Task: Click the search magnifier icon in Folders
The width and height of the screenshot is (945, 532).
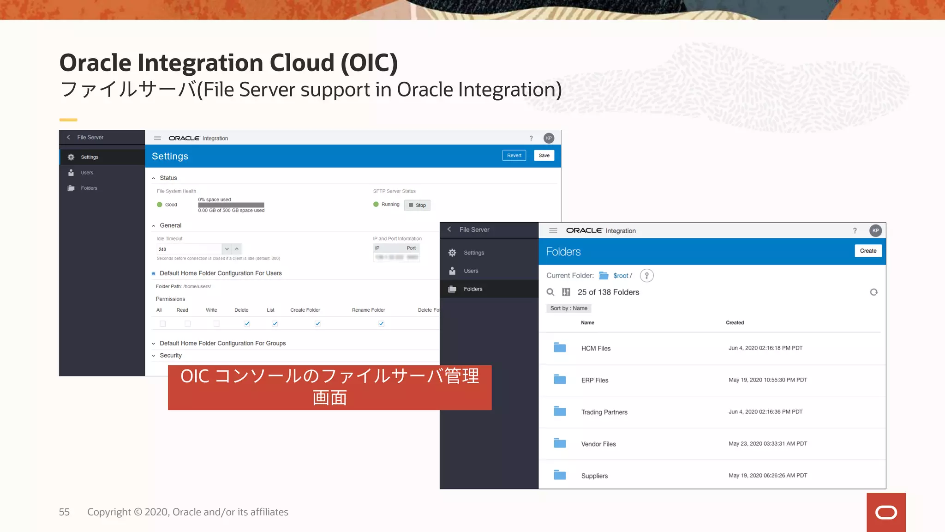Action: point(550,292)
